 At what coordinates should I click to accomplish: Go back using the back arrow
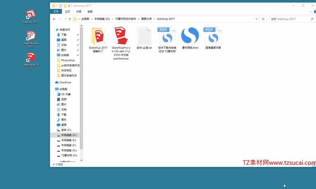click(54, 19)
